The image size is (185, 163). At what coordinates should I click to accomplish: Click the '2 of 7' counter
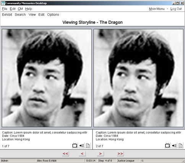(x=99, y=146)
